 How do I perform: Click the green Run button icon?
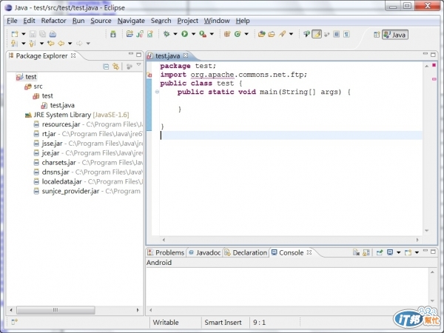184,34
